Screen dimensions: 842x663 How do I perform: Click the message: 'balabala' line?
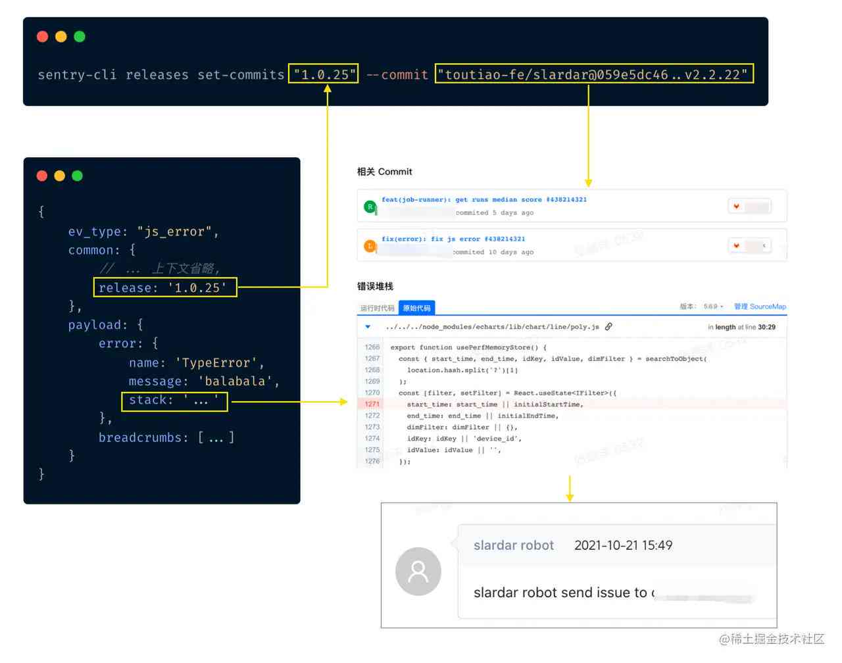(x=204, y=381)
